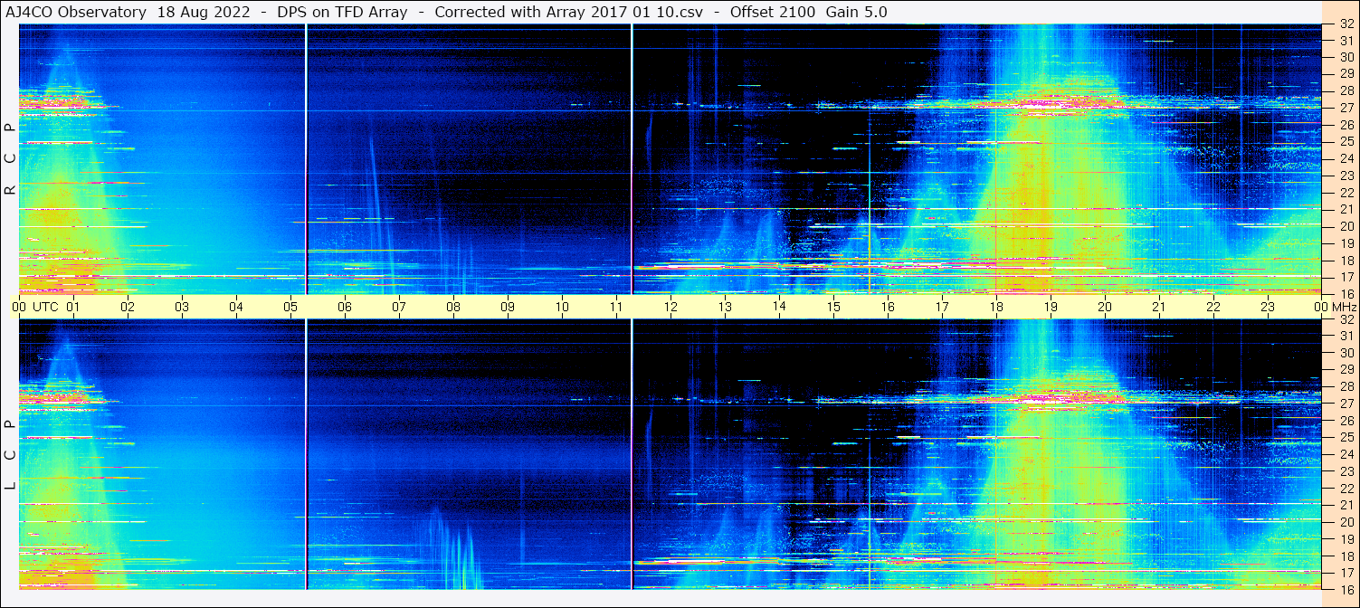The image size is (1360, 608).
Task: Select hour '20' on the time axis
Action: pos(1105,307)
